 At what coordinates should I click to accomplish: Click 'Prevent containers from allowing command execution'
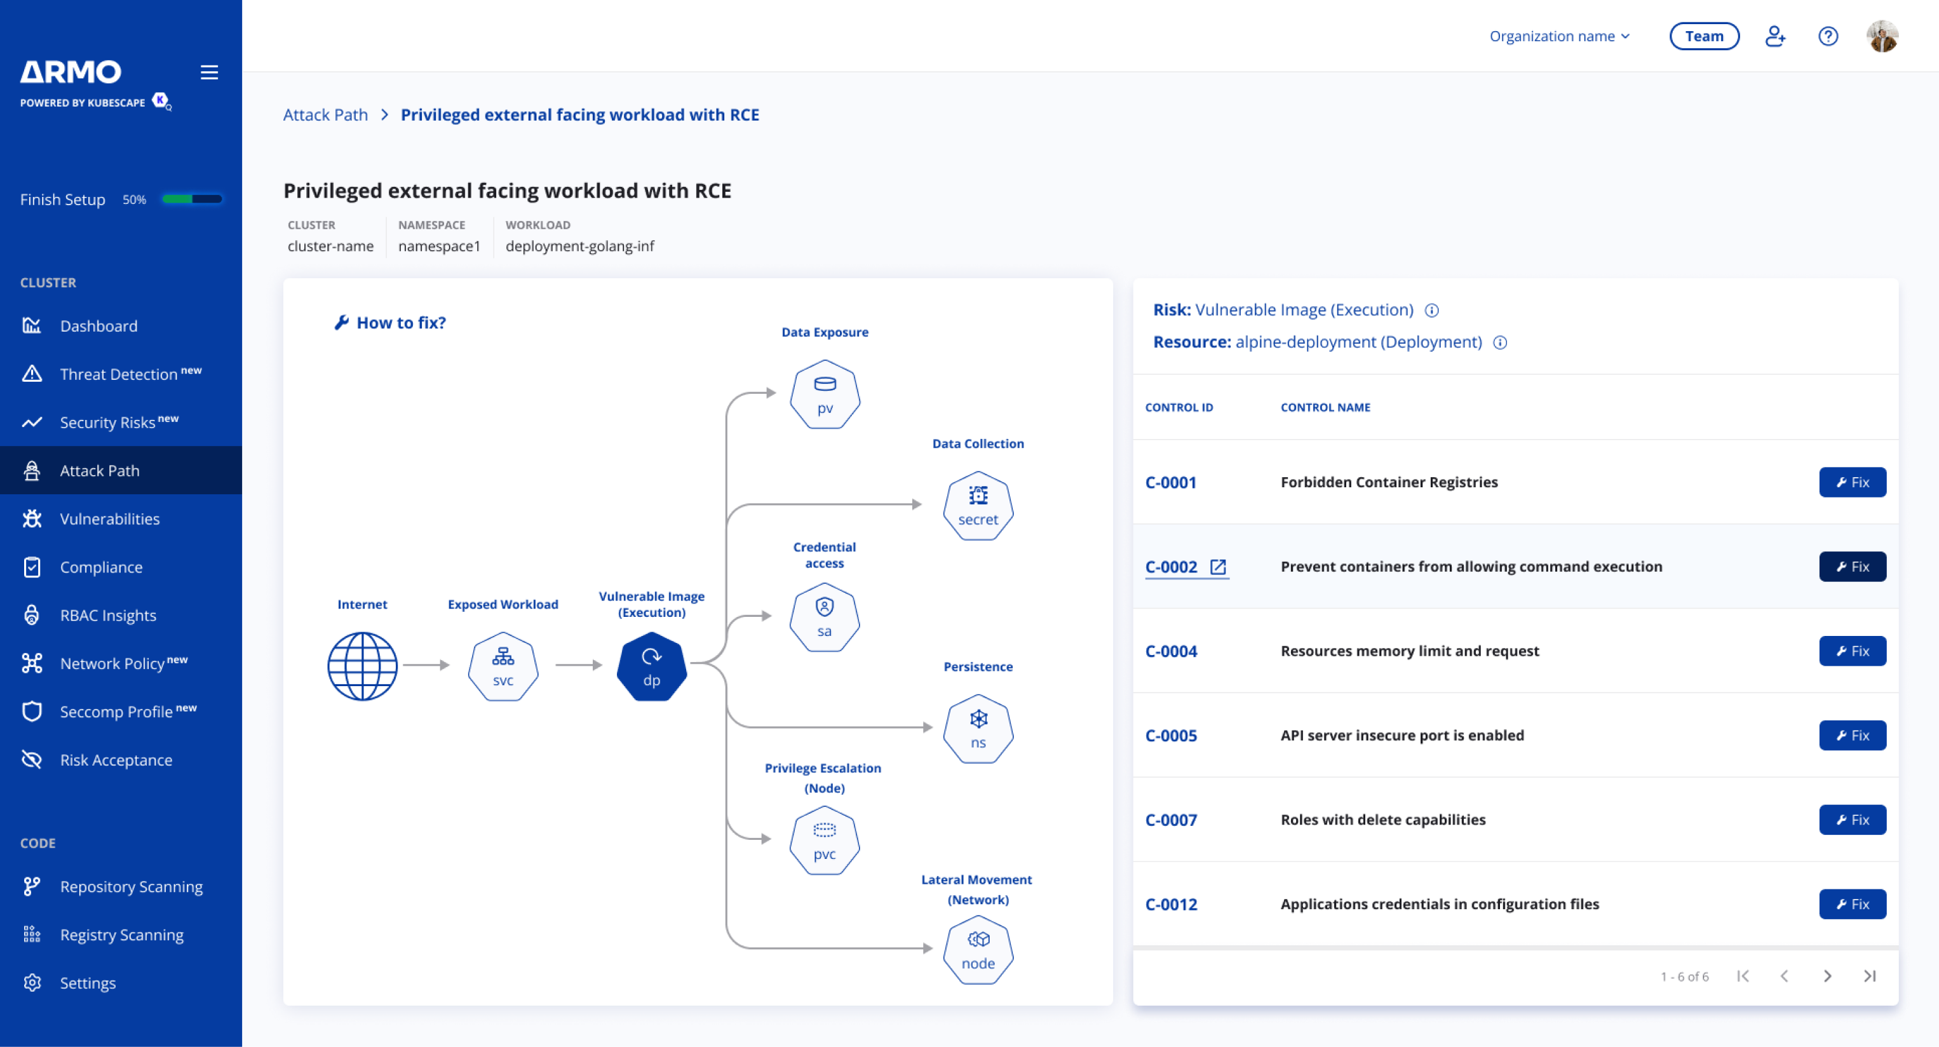[x=1471, y=567]
